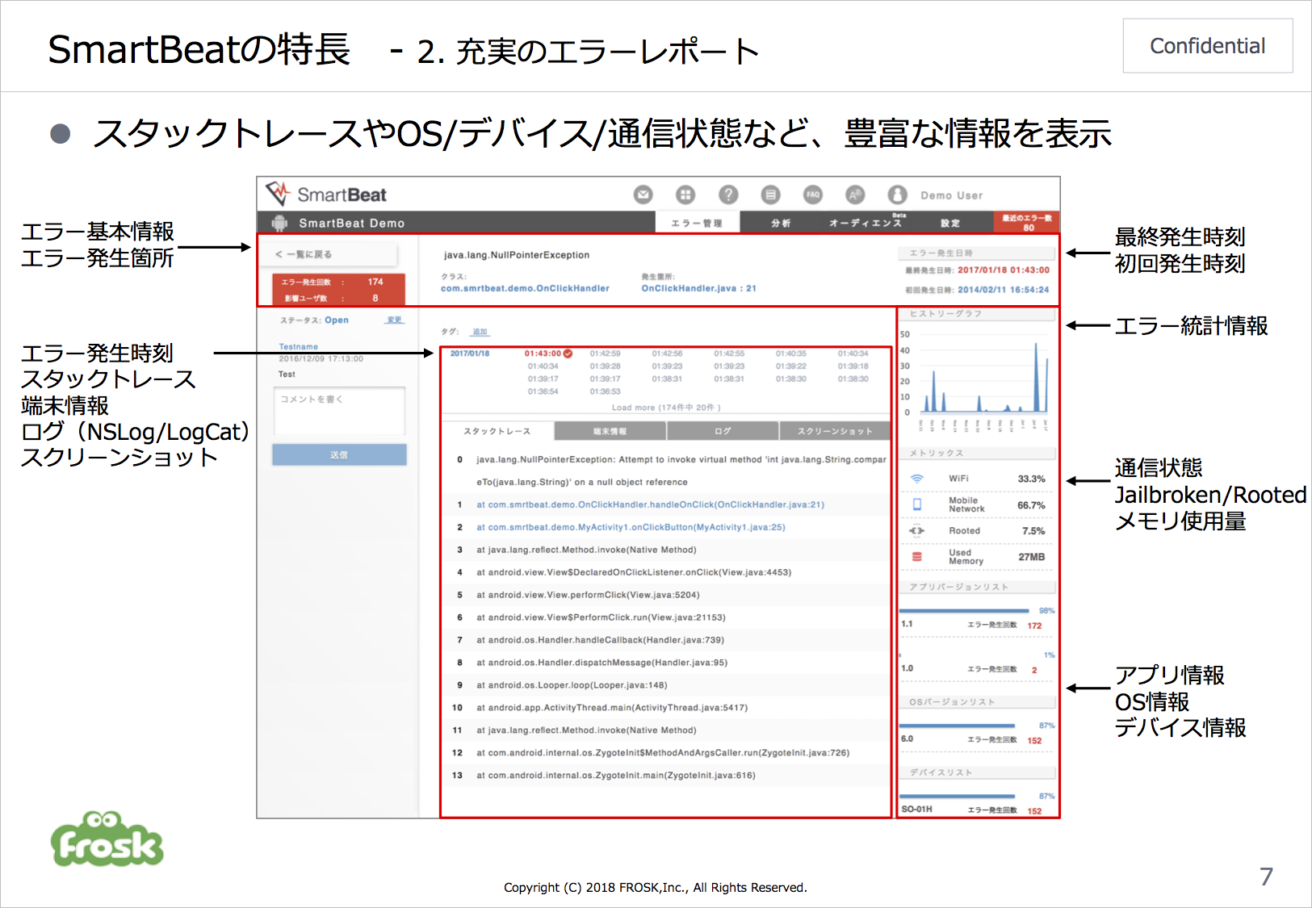Image resolution: width=1312 pixels, height=908 pixels.
Task: Click the Testname comment author
Action: 299,347
